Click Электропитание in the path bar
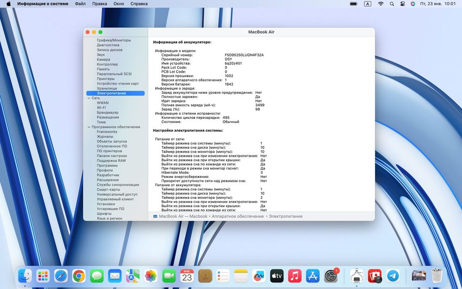 coord(286,216)
